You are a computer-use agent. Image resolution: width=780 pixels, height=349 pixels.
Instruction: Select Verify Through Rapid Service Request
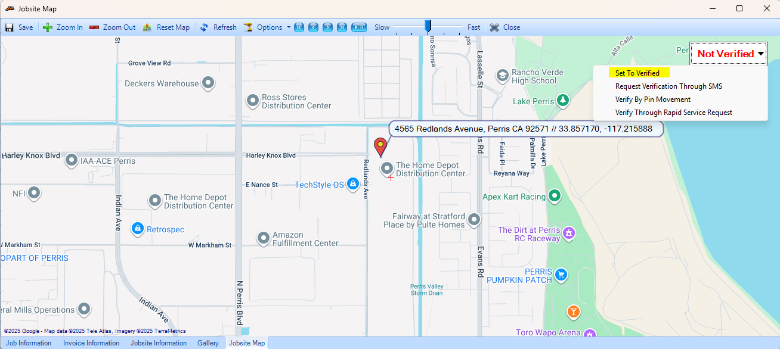(674, 113)
